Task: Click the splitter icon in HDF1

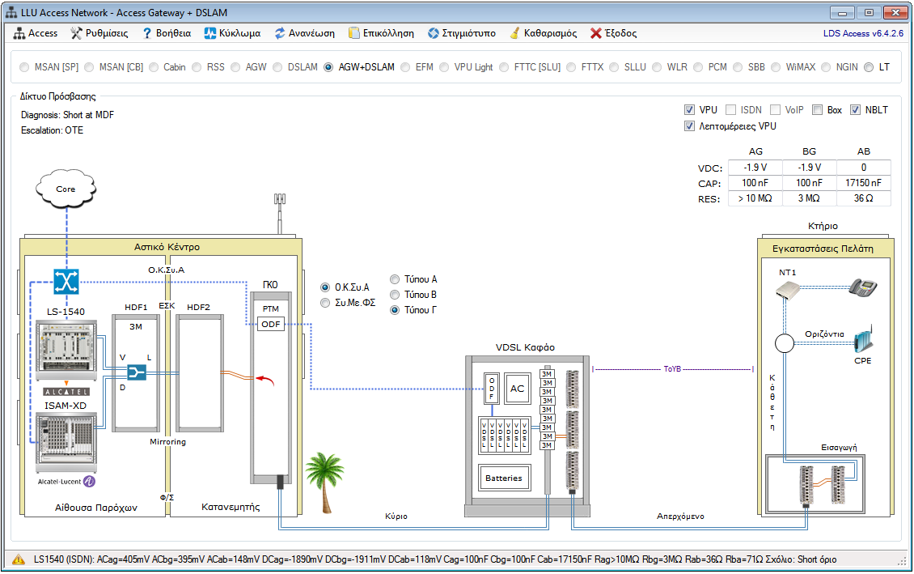Action: click(136, 372)
